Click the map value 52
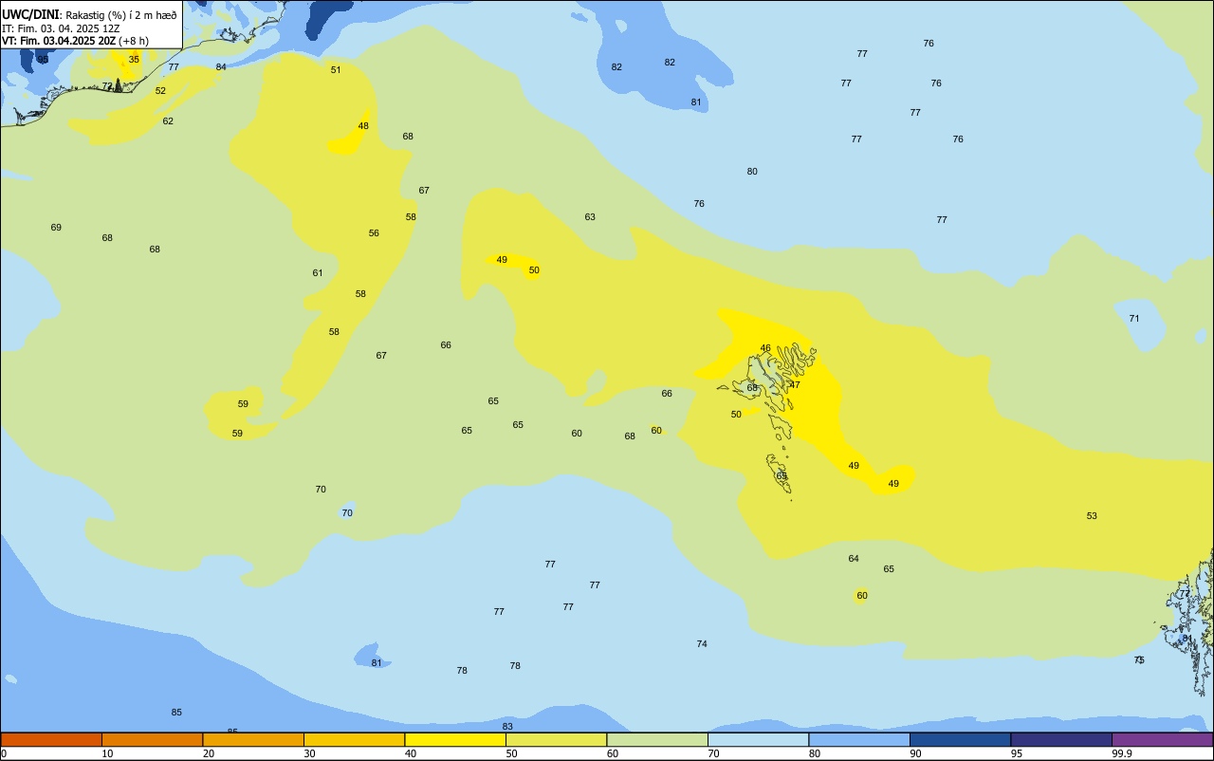The image size is (1214, 761). click(x=160, y=90)
